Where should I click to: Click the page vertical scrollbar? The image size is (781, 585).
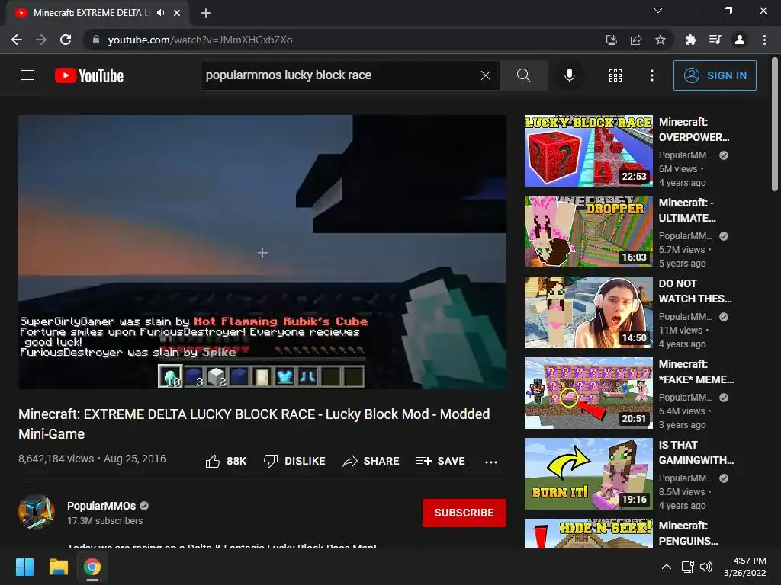[x=775, y=125]
